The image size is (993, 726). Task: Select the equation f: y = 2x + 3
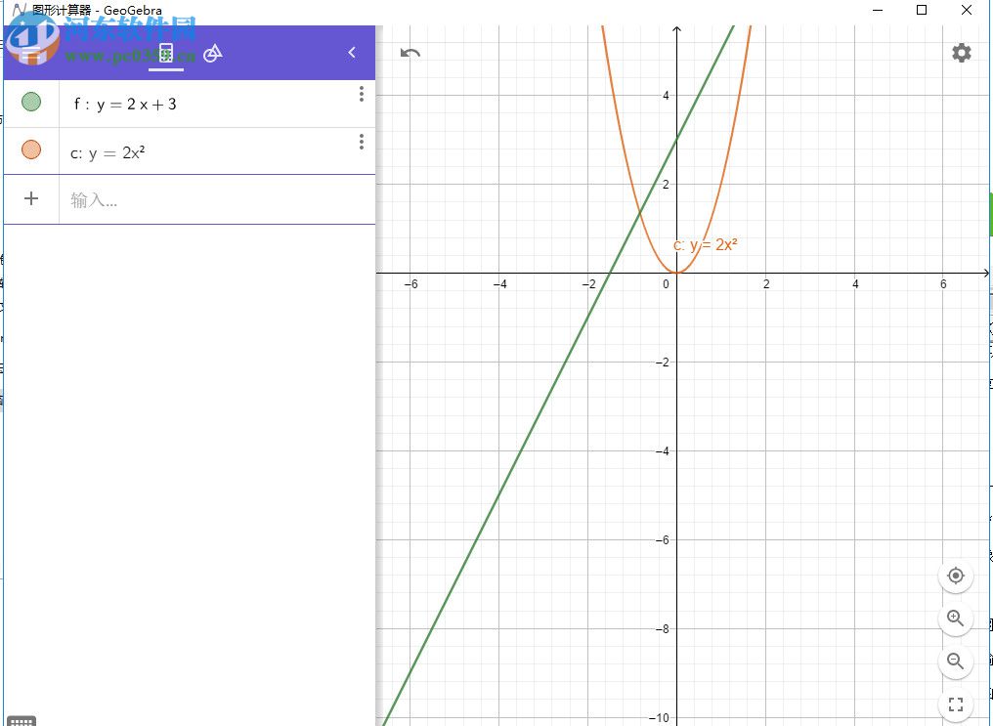(125, 105)
